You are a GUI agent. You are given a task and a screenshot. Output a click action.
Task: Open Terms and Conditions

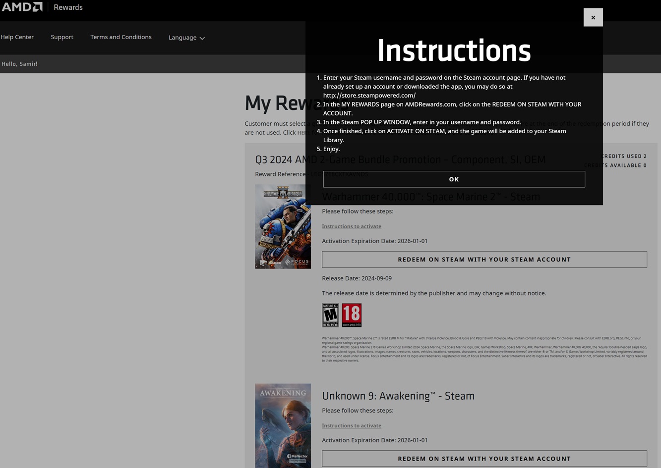pyautogui.click(x=121, y=37)
